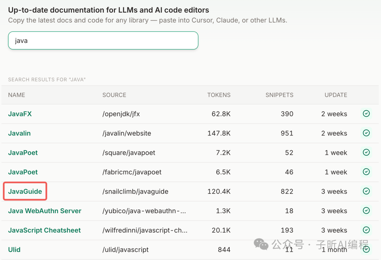381x260 pixels.
Task: Open the JavaFX library link
Action: click(20, 114)
